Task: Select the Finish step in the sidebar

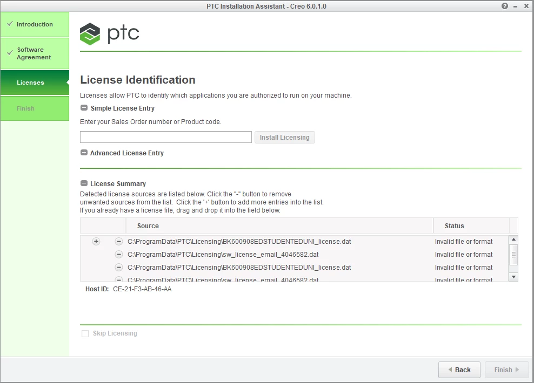Action: (x=25, y=108)
